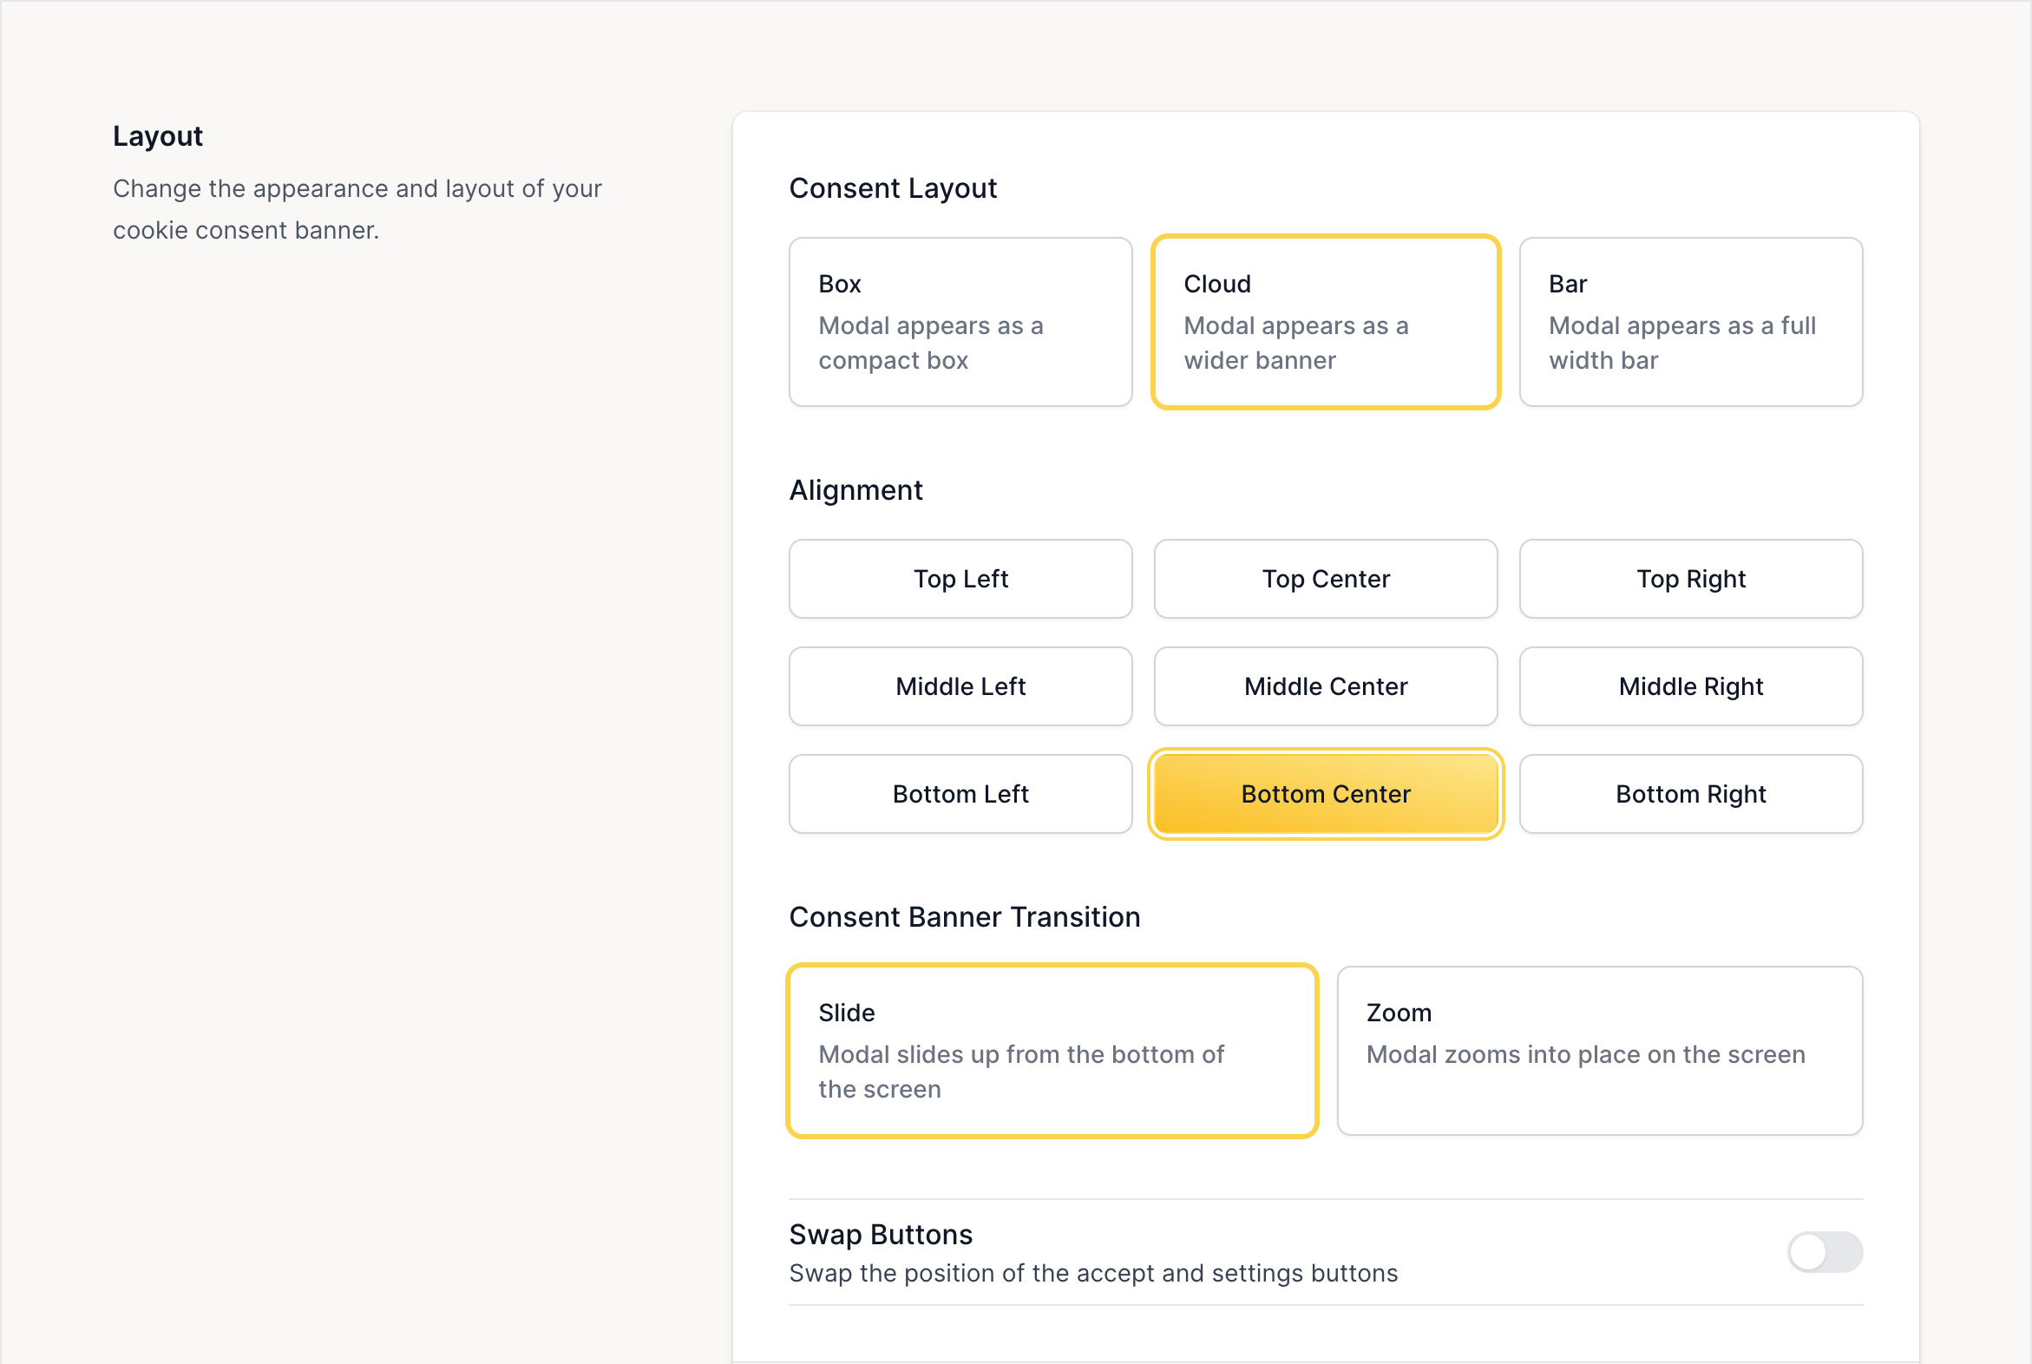Click the highlighted Bottom Center button
The image size is (2032, 1364).
pos(1326,794)
